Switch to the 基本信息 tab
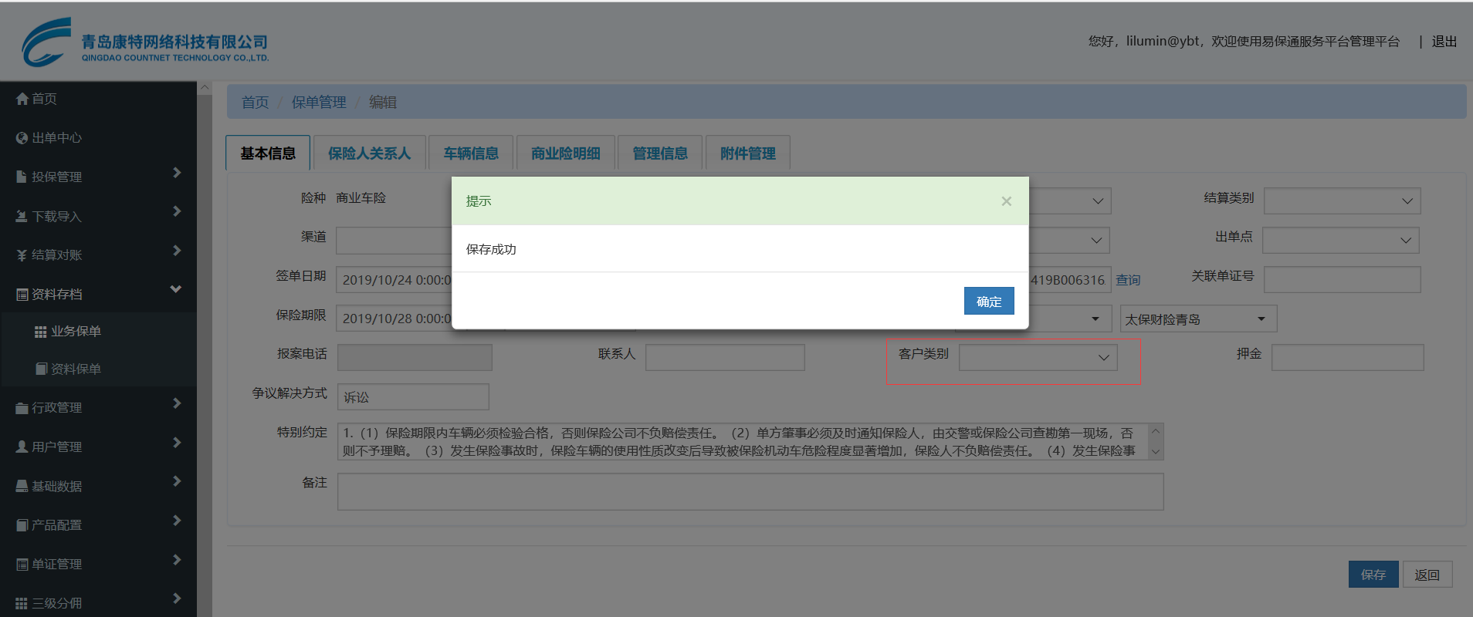Viewport: 1473px width, 617px height. coord(268,153)
